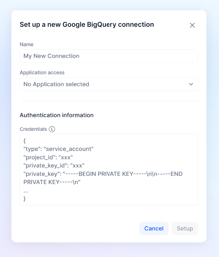Viewport: 219px width, 257px height.
Task: Place cursor on the private_key_id placeholder line
Action: click(x=54, y=166)
